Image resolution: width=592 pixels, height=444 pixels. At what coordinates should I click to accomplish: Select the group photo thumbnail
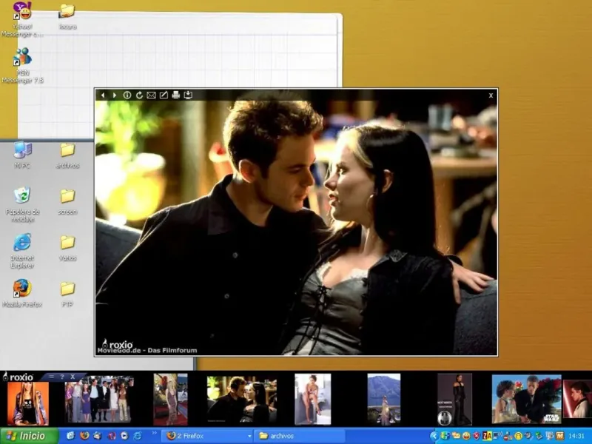(x=98, y=400)
